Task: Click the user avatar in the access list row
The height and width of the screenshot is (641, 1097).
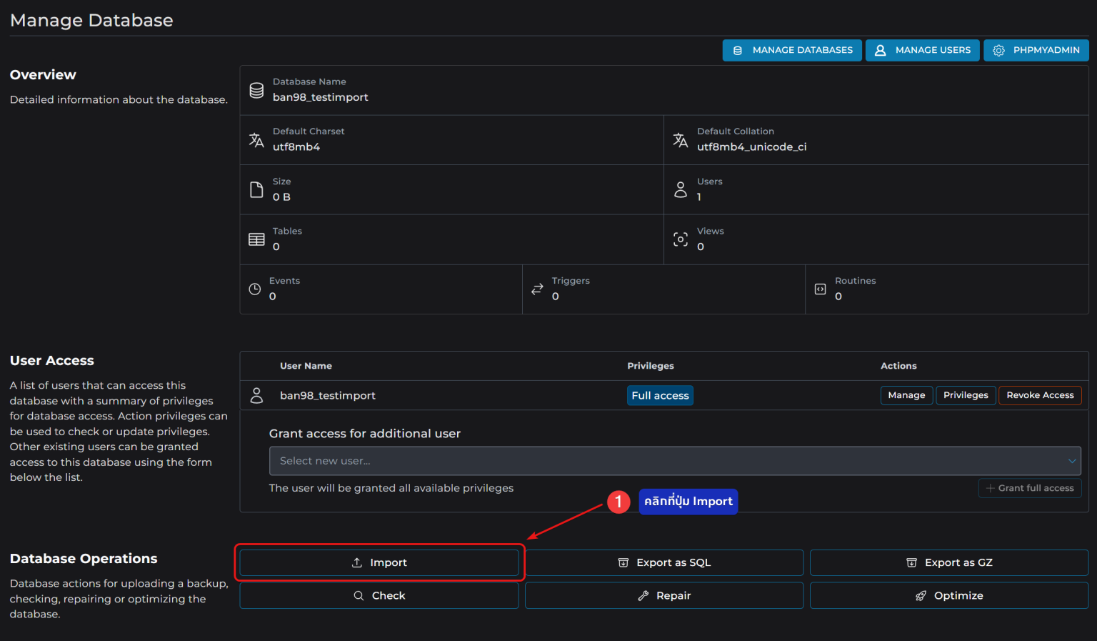Action: (256, 394)
